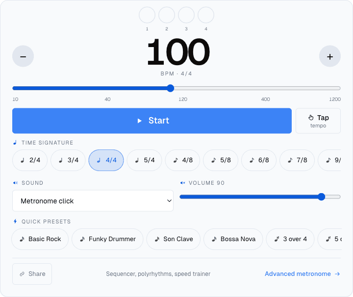Choose 7/8 time signature
The width and height of the screenshot is (353, 297).
point(297,160)
